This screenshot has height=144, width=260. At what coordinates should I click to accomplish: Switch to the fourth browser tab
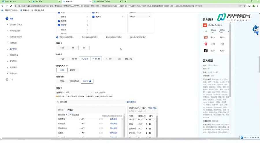coord(107,1)
